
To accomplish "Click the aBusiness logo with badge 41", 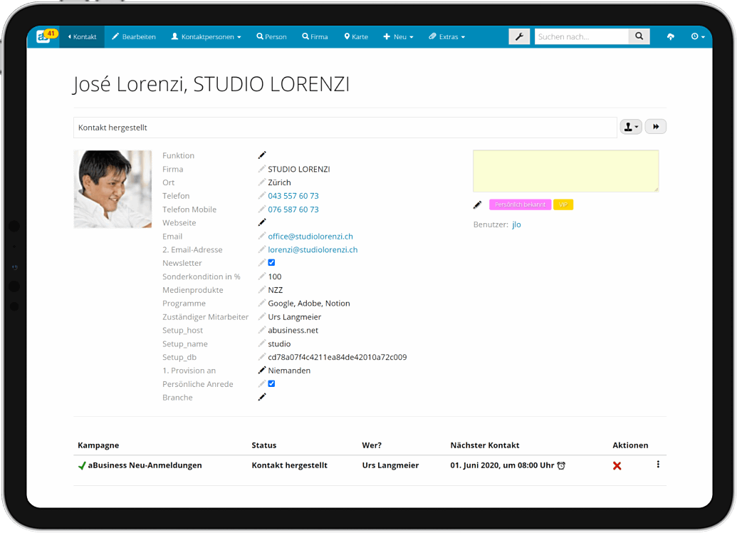I will point(45,36).
